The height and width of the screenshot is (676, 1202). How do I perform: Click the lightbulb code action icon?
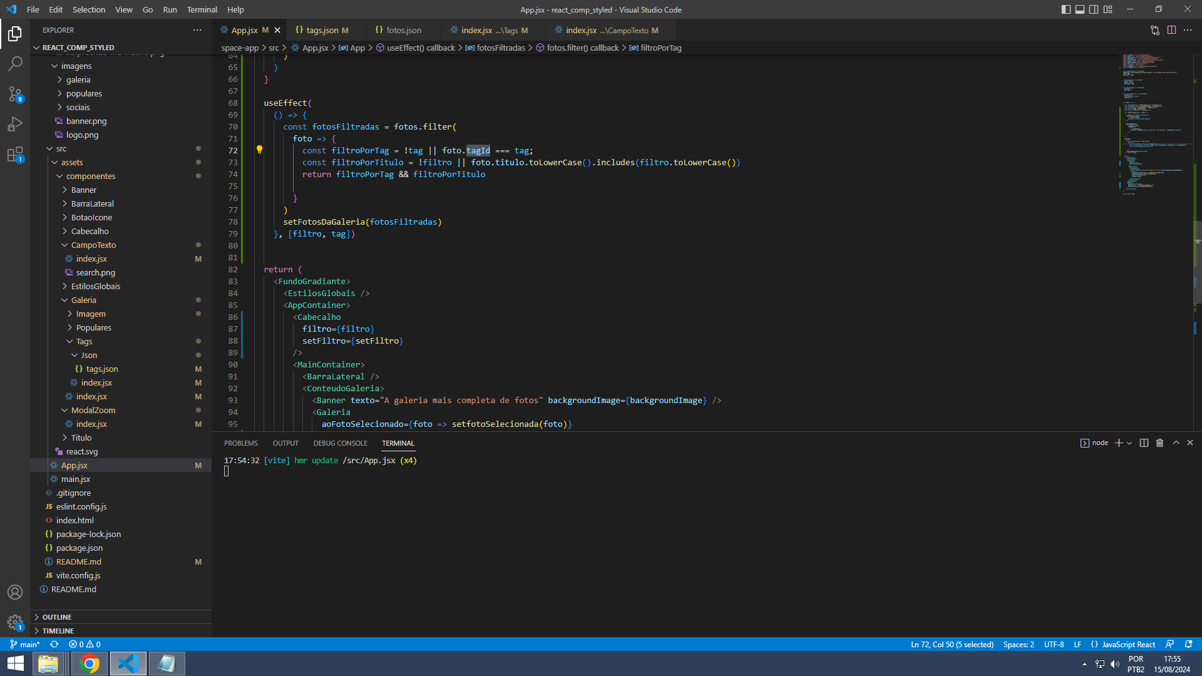pyautogui.click(x=259, y=150)
